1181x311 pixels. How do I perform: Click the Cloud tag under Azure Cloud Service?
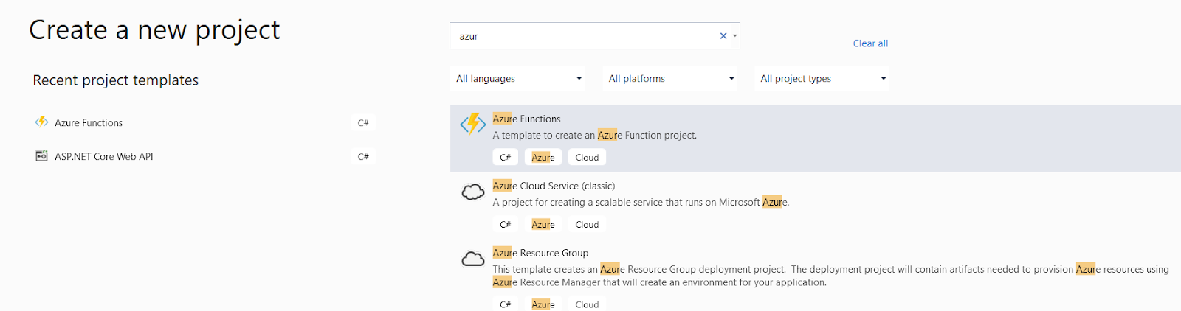click(x=587, y=224)
